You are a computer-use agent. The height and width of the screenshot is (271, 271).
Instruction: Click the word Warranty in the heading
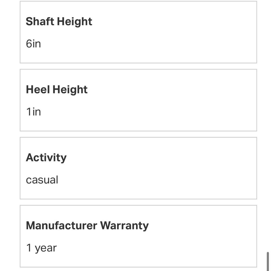click(124, 226)
